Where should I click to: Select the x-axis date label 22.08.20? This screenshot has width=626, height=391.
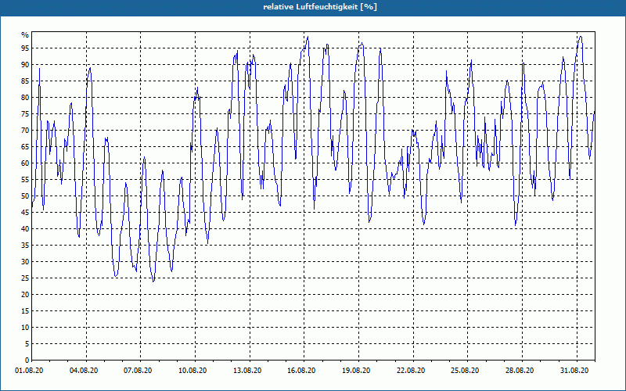412,371
